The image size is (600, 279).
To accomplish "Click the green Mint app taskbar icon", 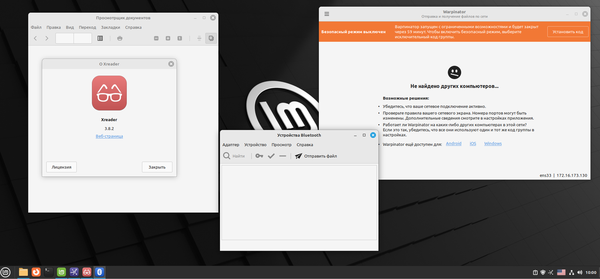I will pyautogui.click(x=61, y=272).
